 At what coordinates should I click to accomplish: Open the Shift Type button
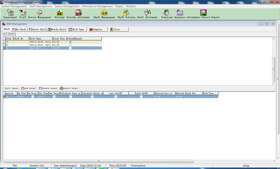(77, 29)
